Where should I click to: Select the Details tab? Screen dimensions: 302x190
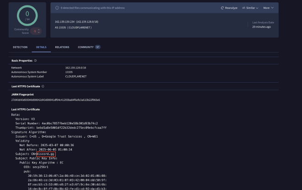click(x=41, y=47)
